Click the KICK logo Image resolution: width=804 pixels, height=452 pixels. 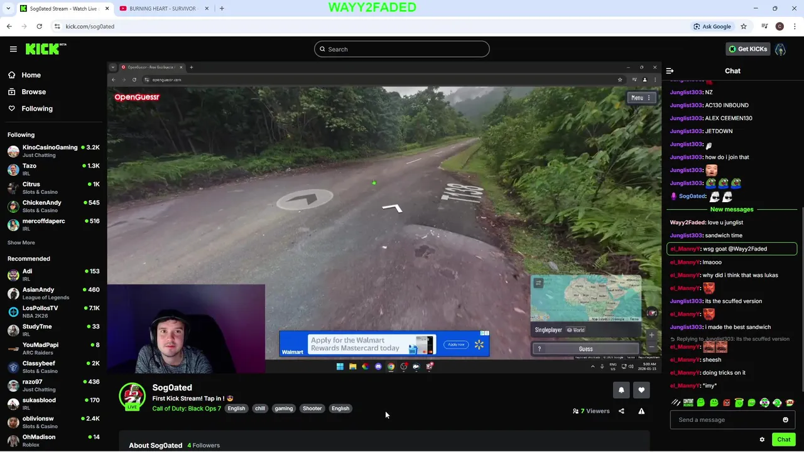pos(46,49)
